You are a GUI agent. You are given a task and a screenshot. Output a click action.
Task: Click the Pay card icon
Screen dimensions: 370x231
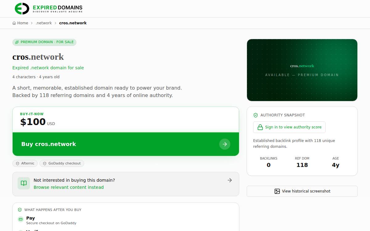[21, 219]
